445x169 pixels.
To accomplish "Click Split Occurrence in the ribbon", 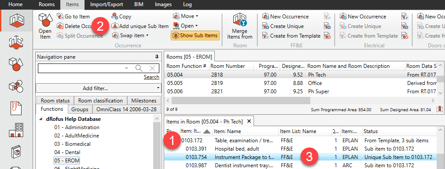I will 80,36.
